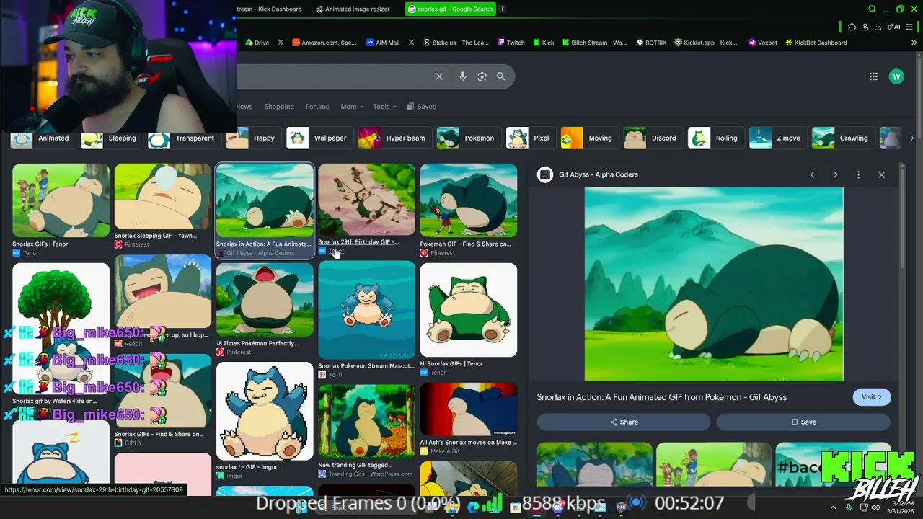Viewport: 923px width, 519px height.
Task: Open the Snorlax Pokemon Stream Mascot thumbnail
Action: click(366, 310)
